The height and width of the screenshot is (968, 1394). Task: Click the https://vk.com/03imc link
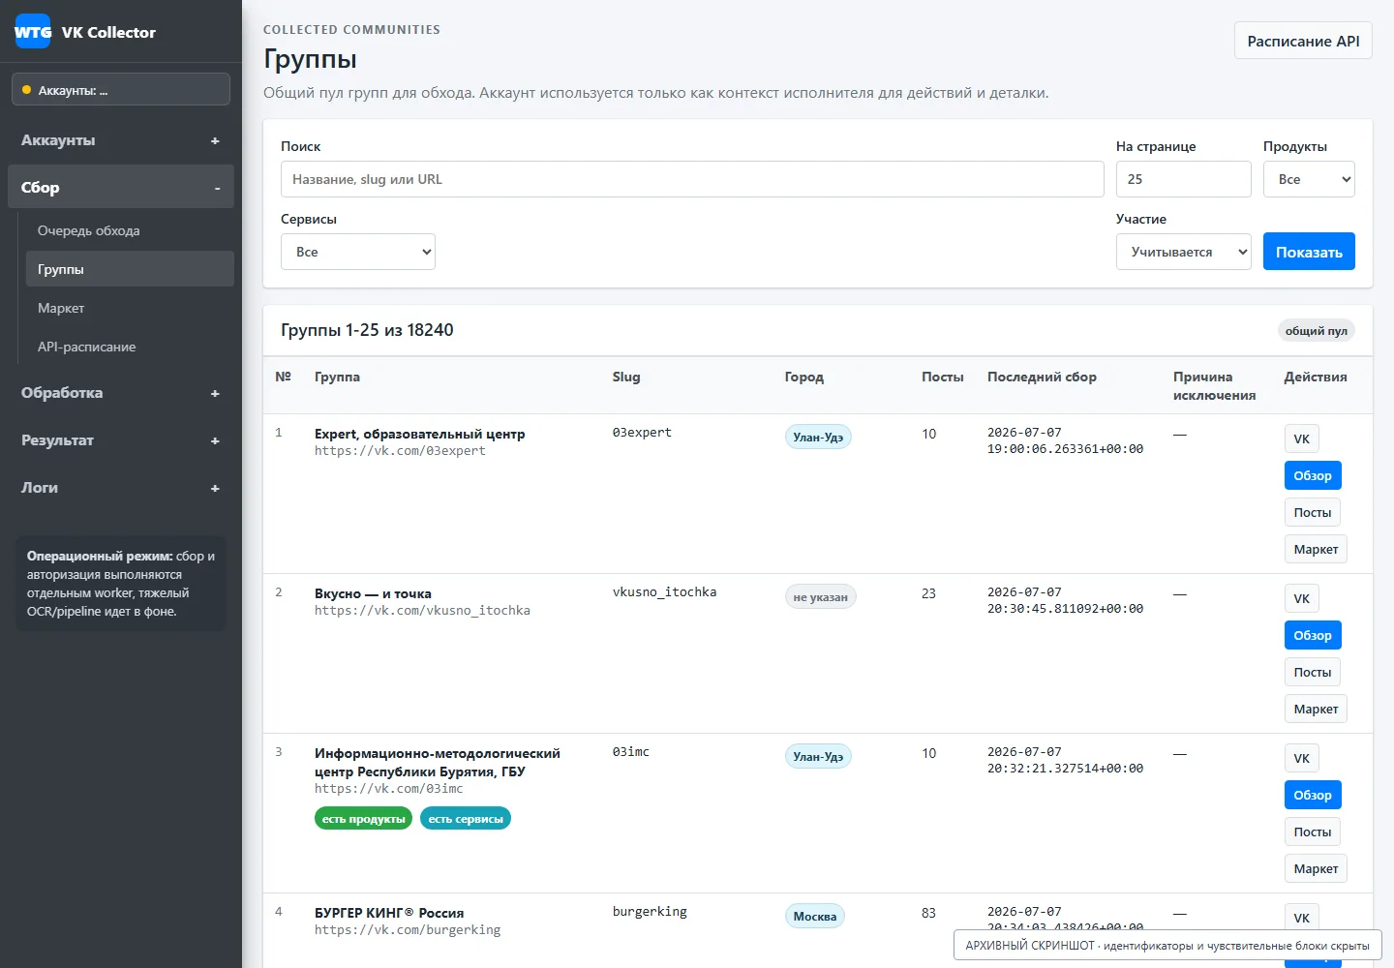389,789
